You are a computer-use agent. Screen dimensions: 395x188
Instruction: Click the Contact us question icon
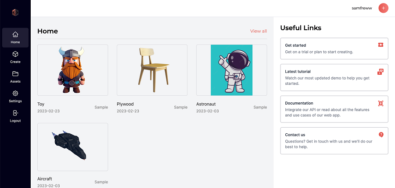[381, 135]
